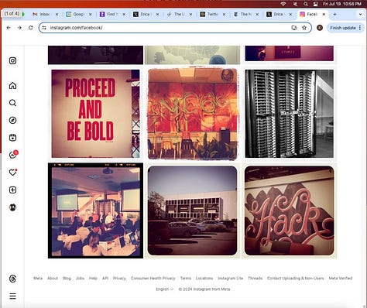Open the orange mural post
This screenshot has height=308, width=367.
(x=192, y=114)
